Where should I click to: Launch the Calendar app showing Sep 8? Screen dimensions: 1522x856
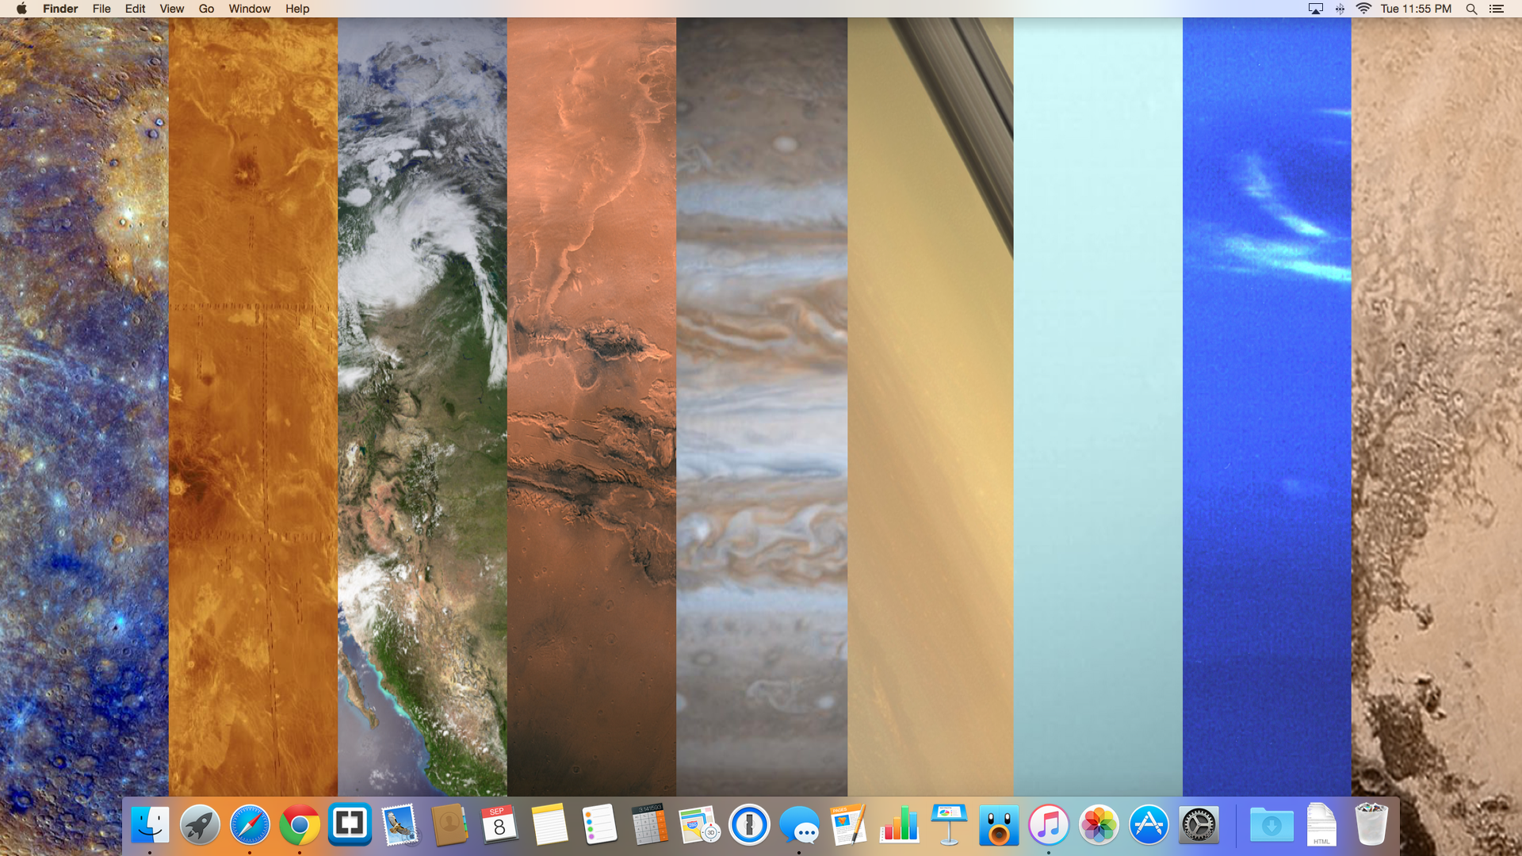click(499, 825)
